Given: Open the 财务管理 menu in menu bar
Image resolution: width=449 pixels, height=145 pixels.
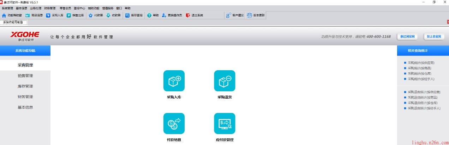Looking at the screenshot, I should click(x=50, y=8).
